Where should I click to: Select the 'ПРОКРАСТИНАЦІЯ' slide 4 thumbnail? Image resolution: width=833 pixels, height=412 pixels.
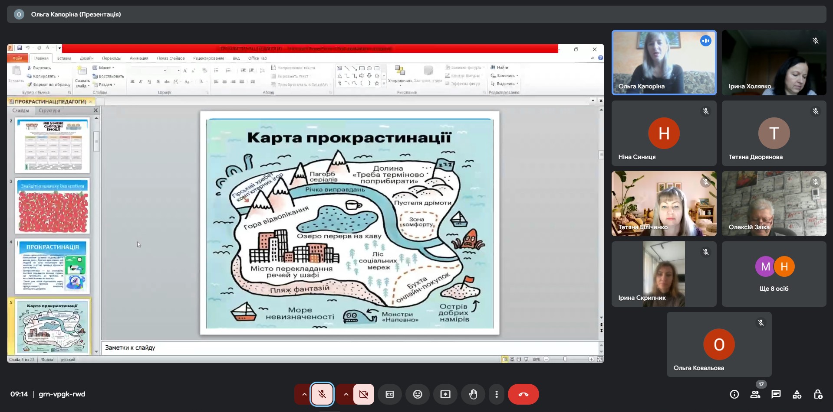(x=53, y=266)
